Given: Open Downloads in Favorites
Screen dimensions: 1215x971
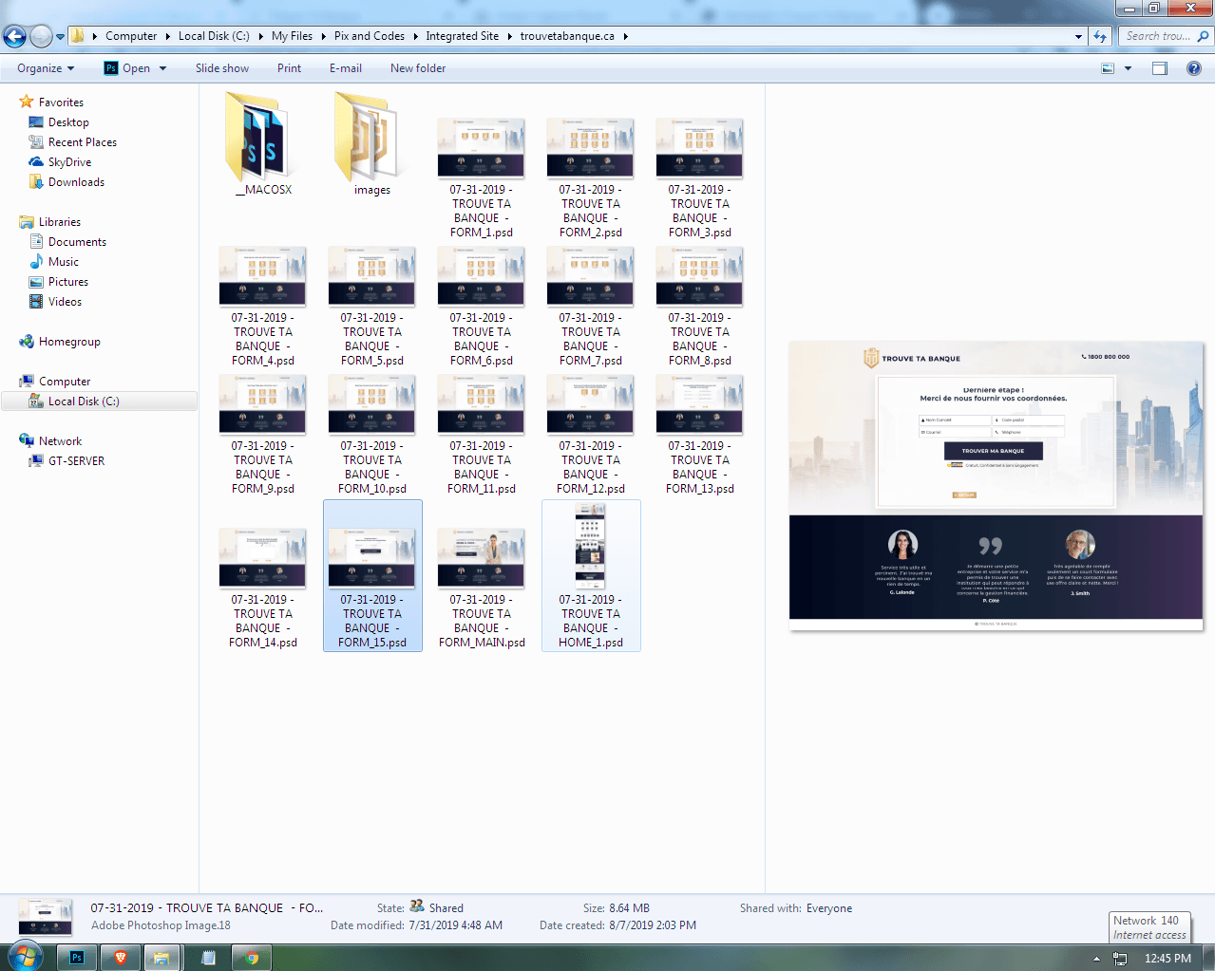Looking at the screenshot, I should click(x=76, y=182).
